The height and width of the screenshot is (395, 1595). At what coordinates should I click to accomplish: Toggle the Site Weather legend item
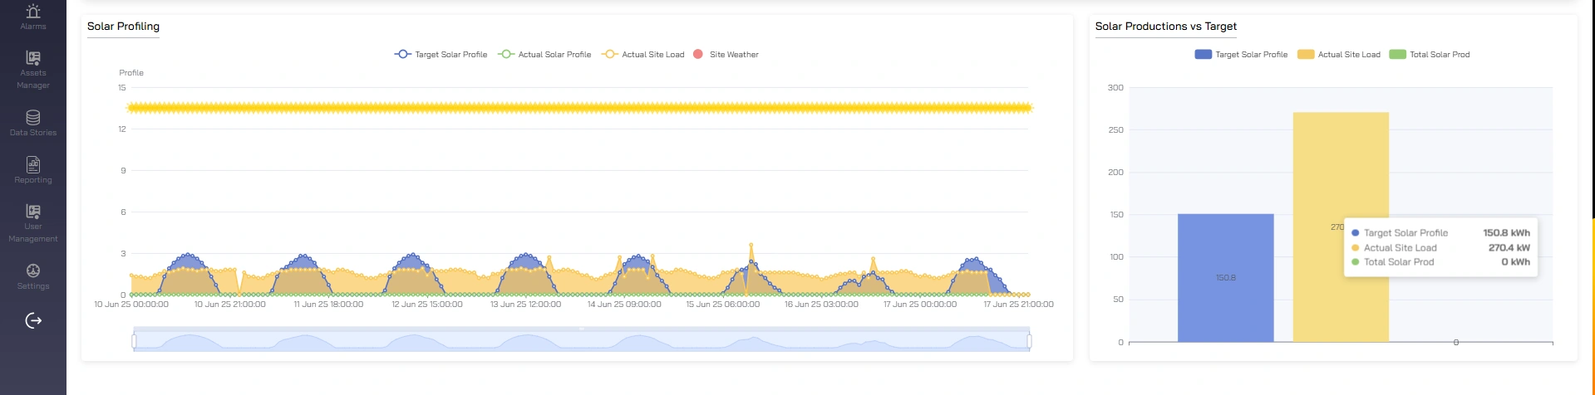(x=726, y=55)
